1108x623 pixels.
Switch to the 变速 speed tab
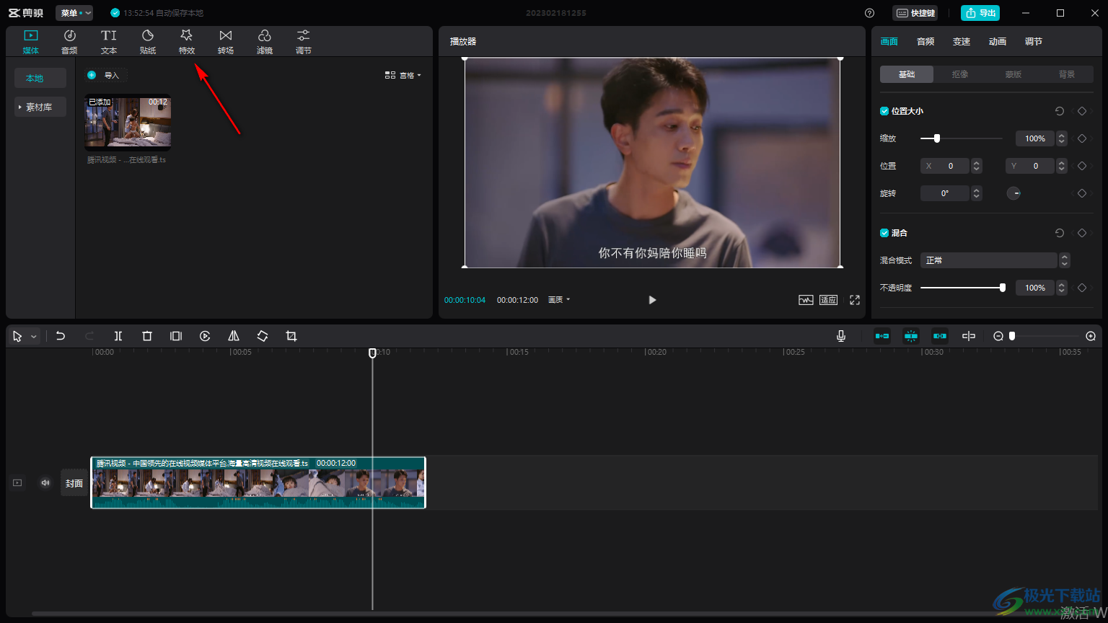(962, 42)
